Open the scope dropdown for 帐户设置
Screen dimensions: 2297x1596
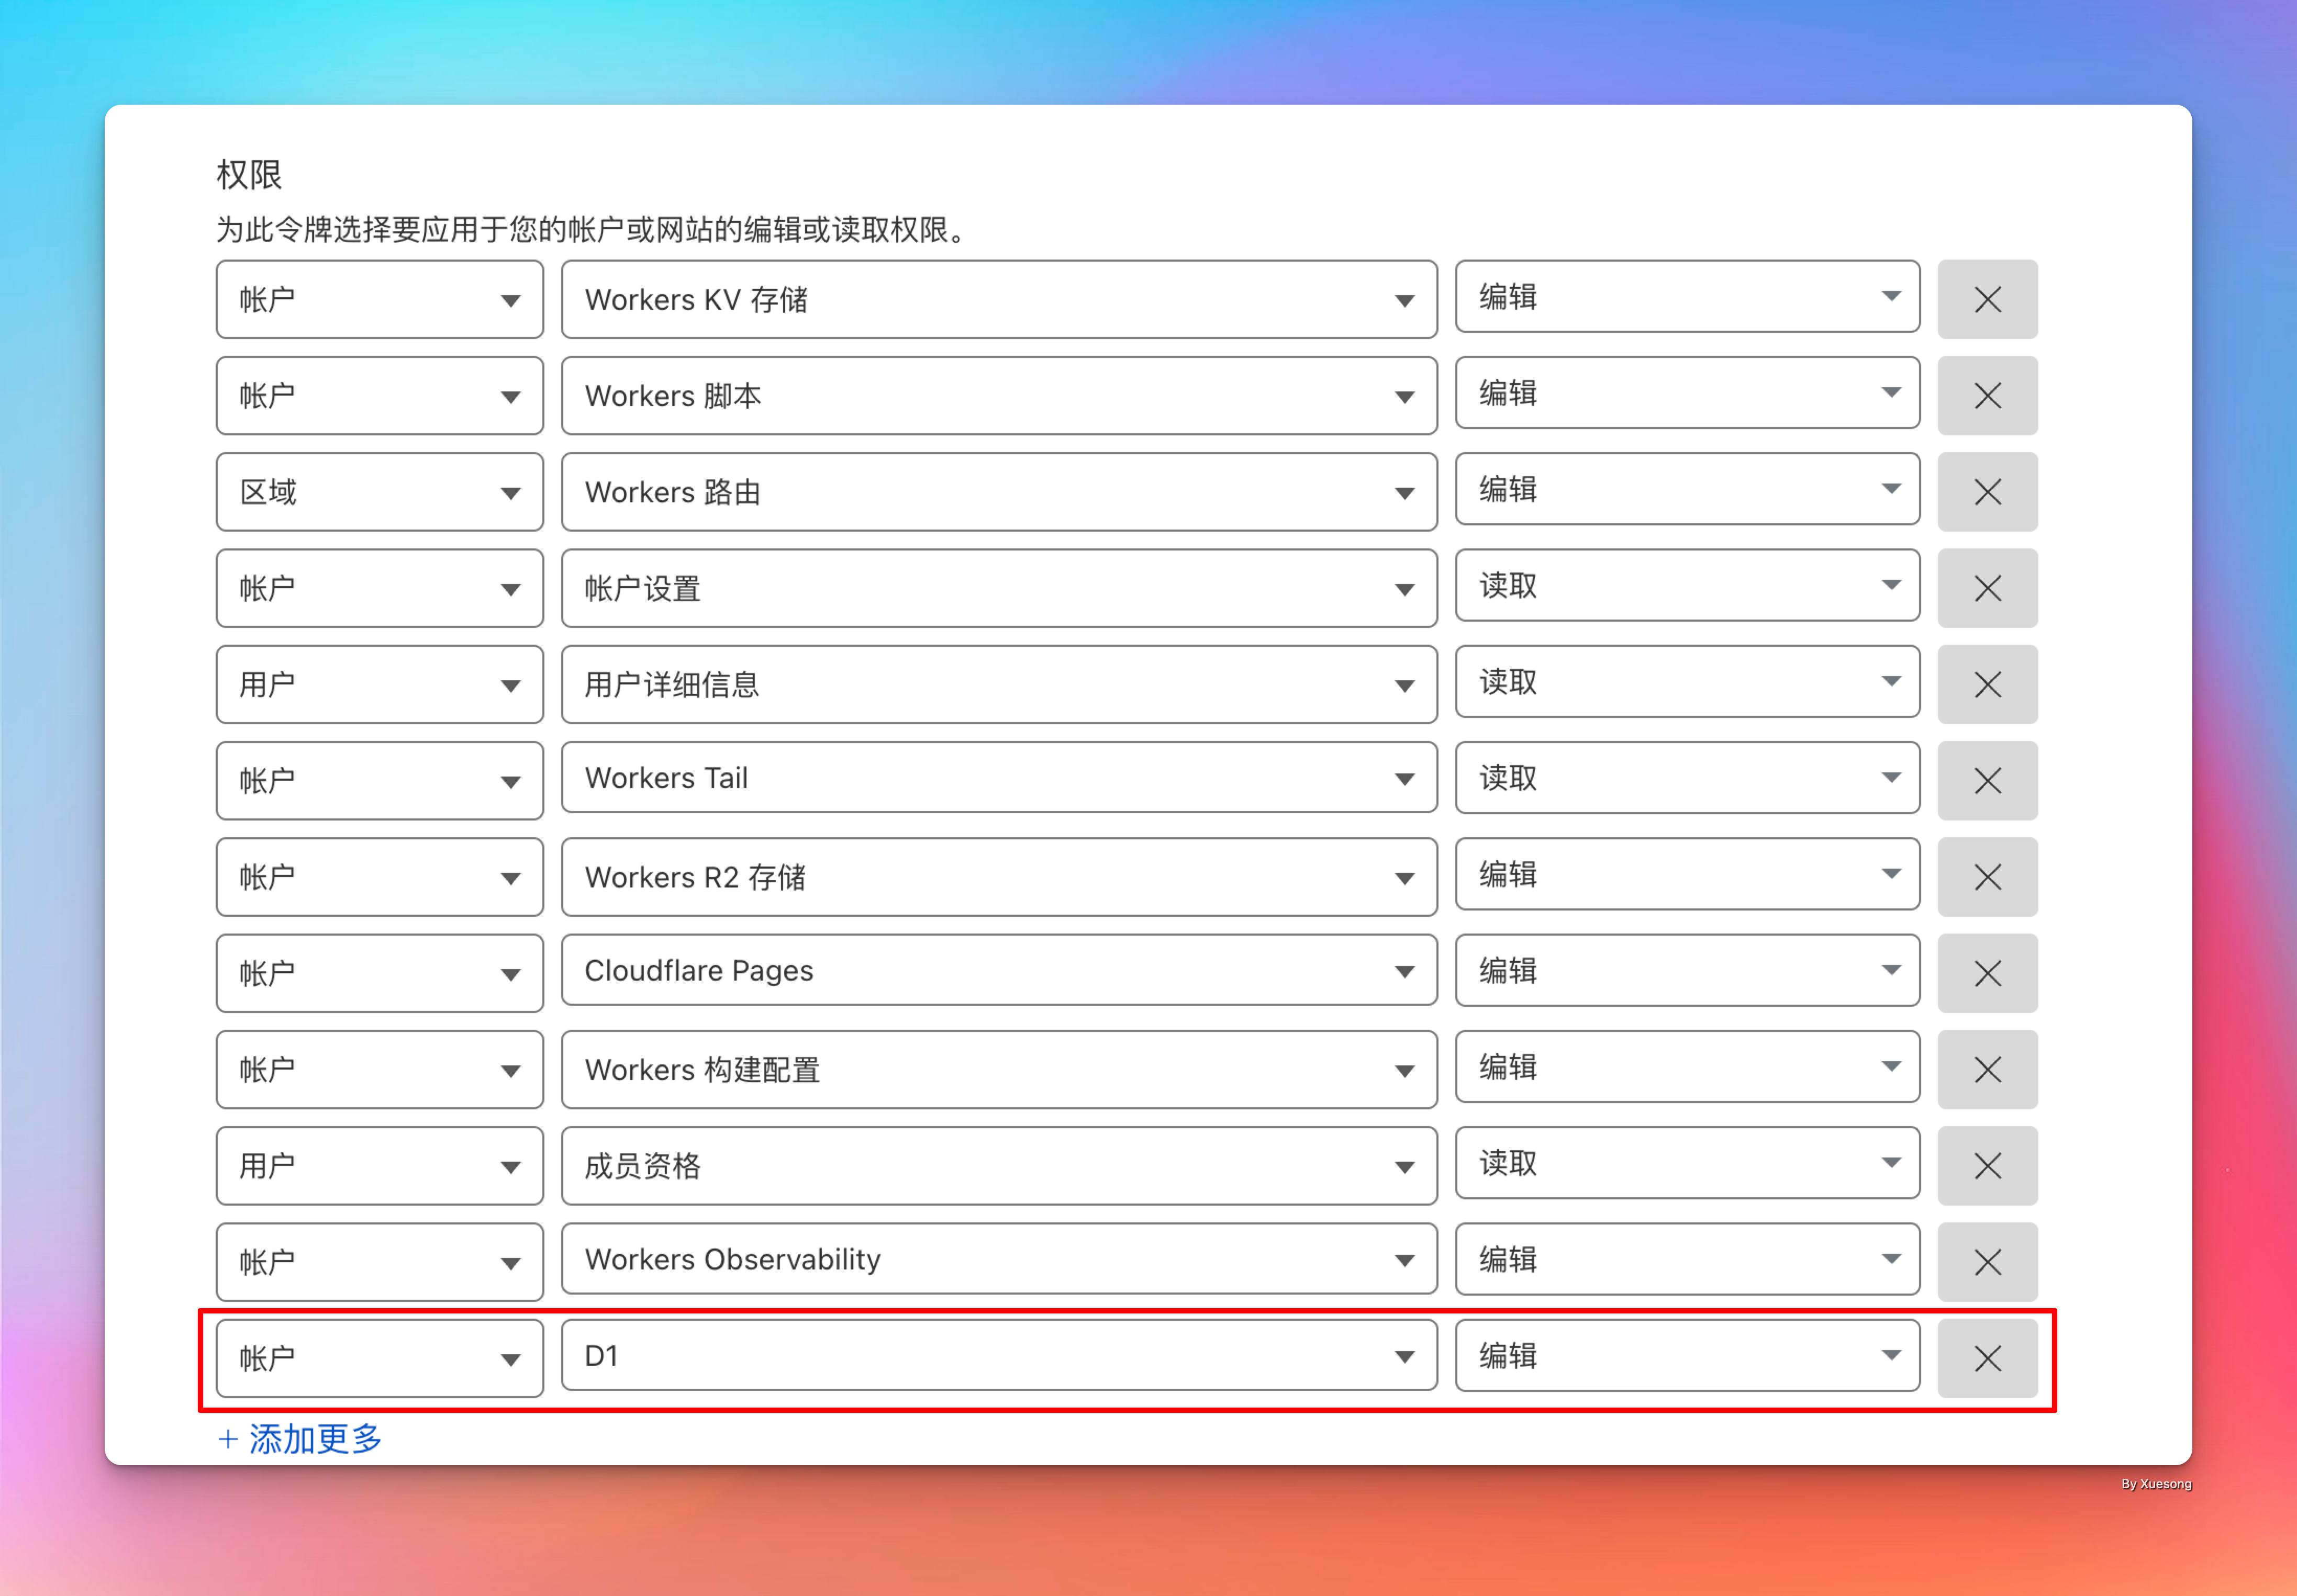click(x=380, y=588)
